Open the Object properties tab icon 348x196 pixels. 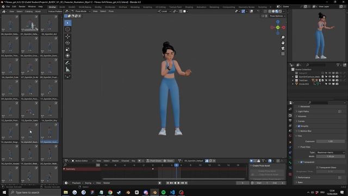click(290, 142)
